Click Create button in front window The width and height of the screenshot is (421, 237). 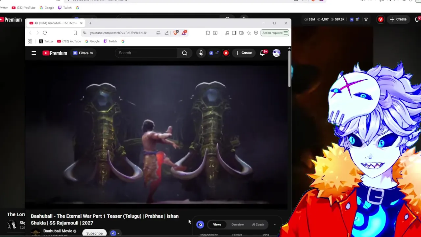[243, 53]
